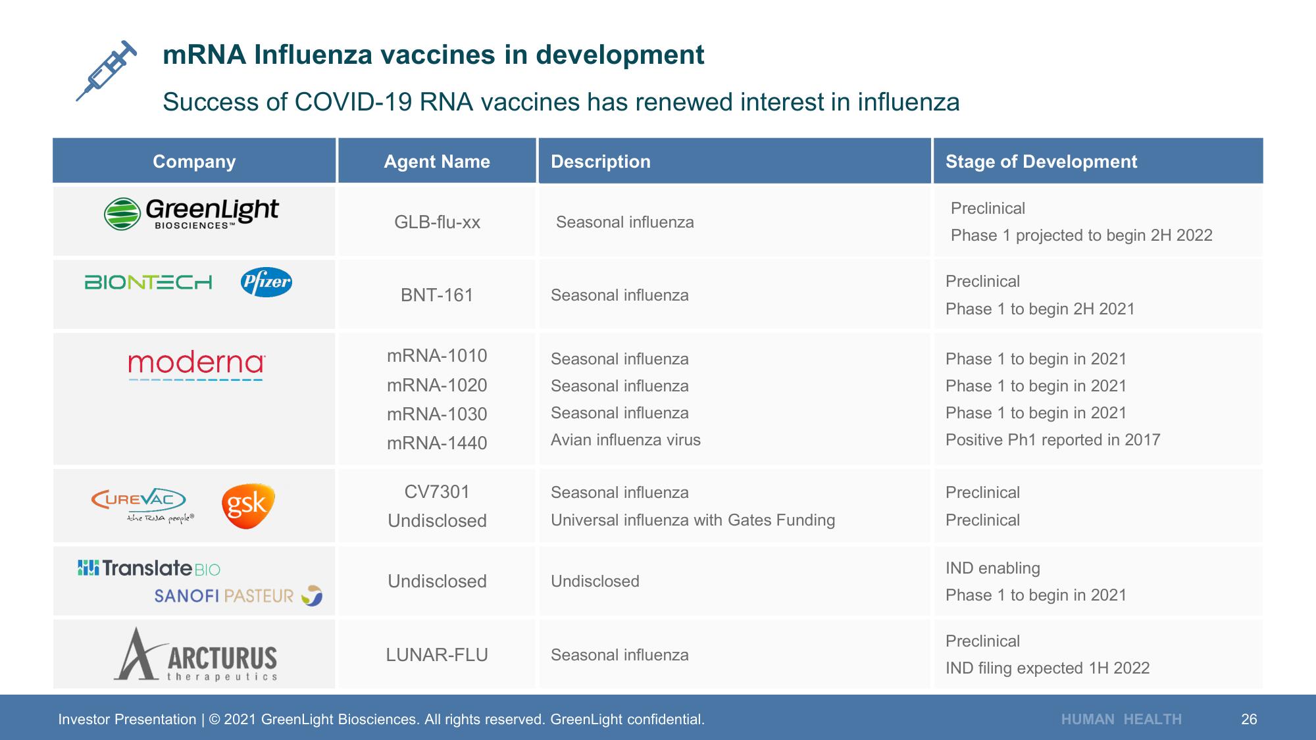Click the syringe icon beside the title

pyautogui.click(x=106, y=70)
